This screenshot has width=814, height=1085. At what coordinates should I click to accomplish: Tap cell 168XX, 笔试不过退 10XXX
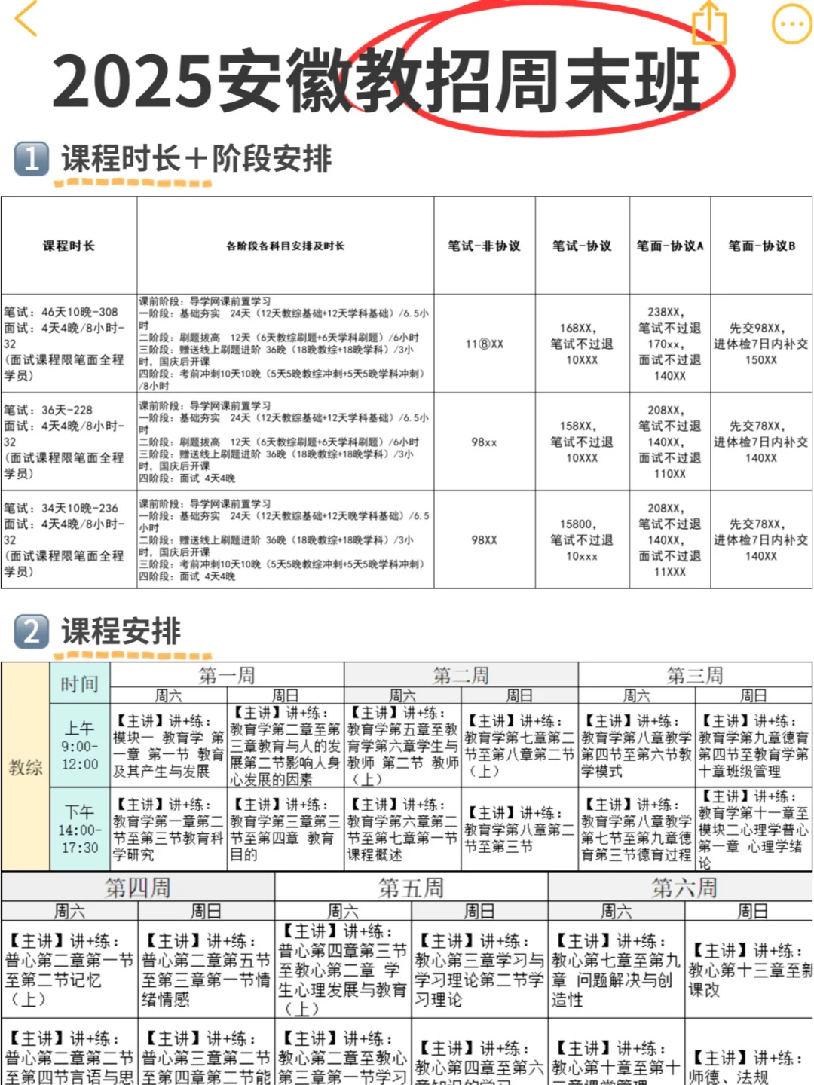click(x=582, y=344)
